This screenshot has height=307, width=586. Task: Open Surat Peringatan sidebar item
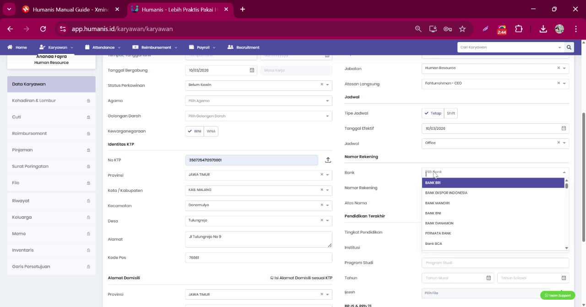pyautogui.click(x=51, y=166)
